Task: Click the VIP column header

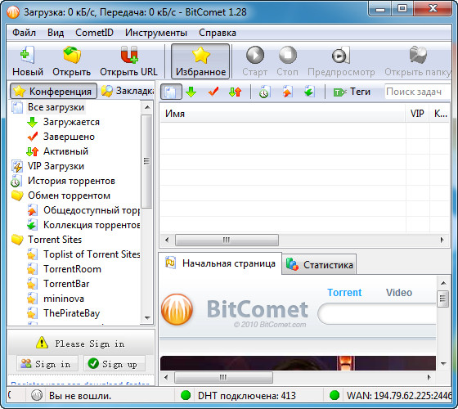Action: tap(417, 114)
